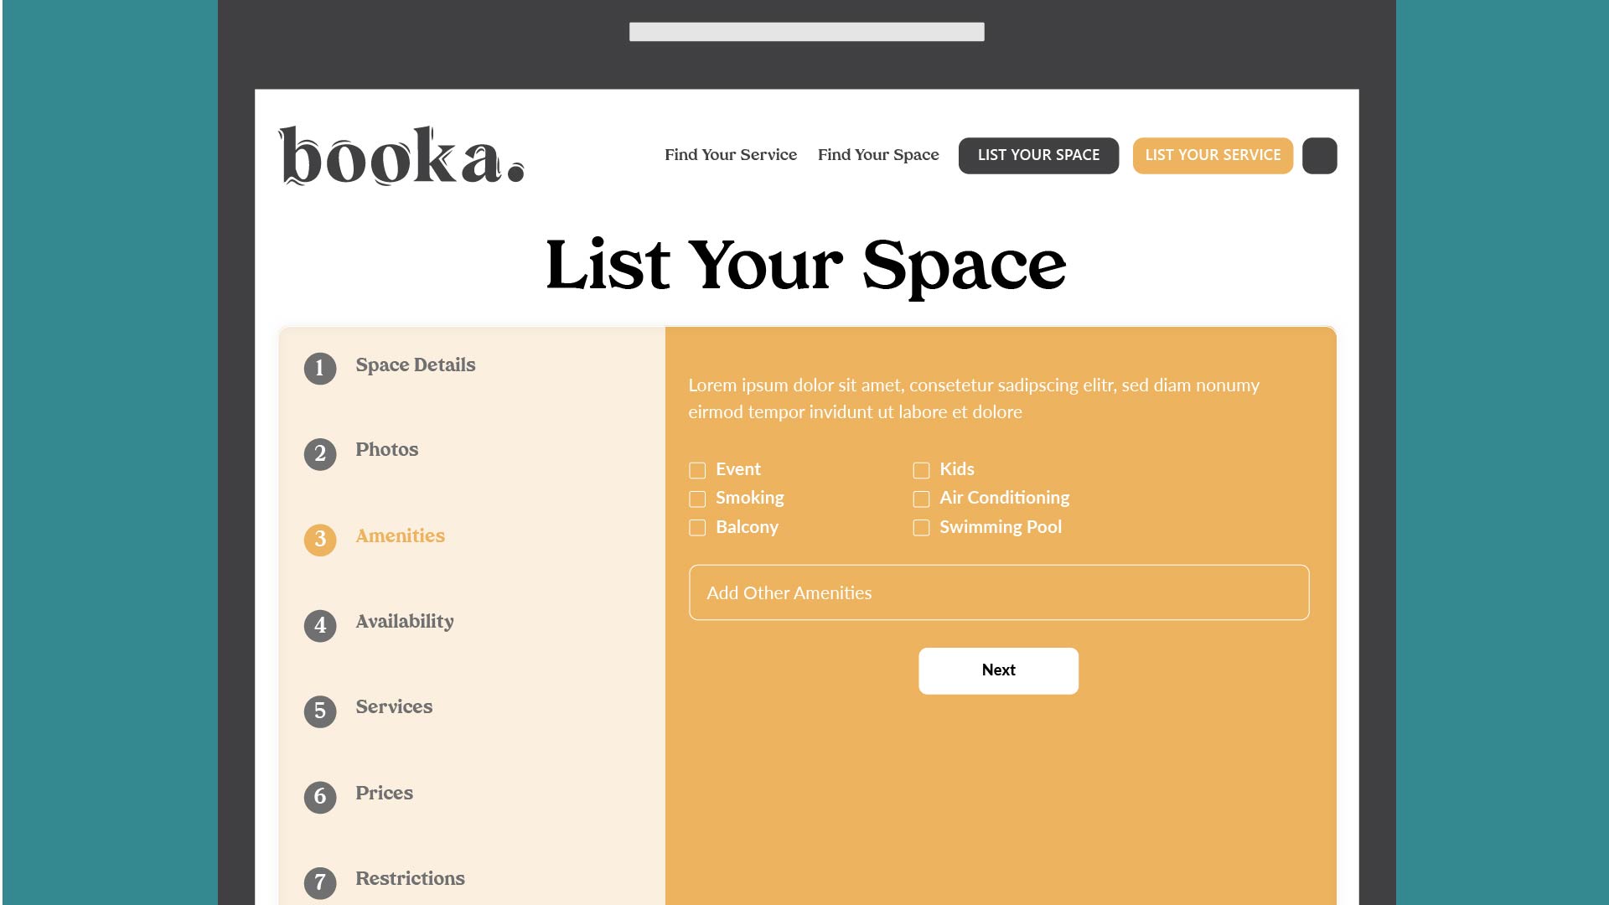The height and width of the screenshot is (905, 1609).
Task: Check the Kids checkbox
Action: click(921, 470)
